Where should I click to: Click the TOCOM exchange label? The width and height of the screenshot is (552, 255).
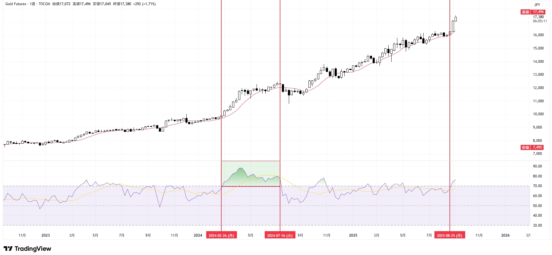pyautogui.click(x=44, y=4)
